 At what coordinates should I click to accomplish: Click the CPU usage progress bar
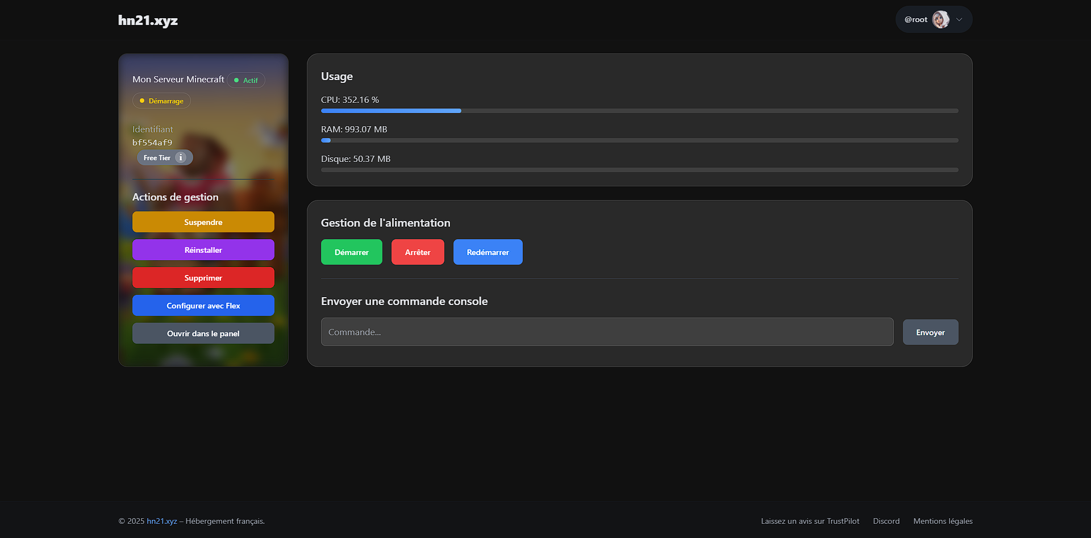pyautogui.click(x=639, y=111)
